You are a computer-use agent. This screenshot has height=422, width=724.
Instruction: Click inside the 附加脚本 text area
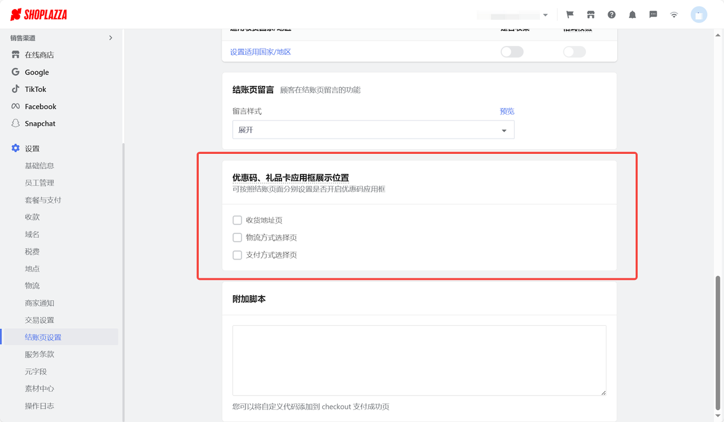click(419, 360)
